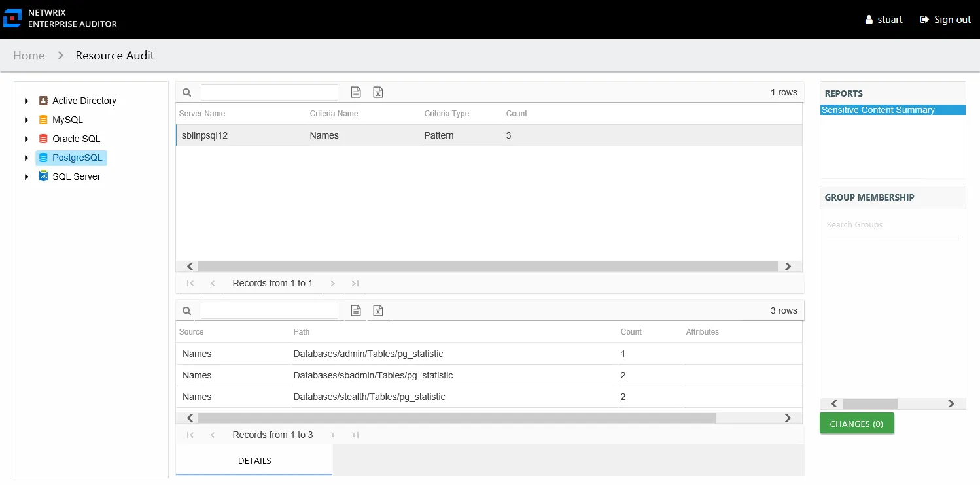Click the MySQL database icon
Image resolution: width=980 pixels, height=485 pixels.
pos(43,120)
